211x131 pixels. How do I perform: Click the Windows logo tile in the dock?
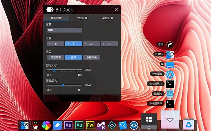click(149, 119)
